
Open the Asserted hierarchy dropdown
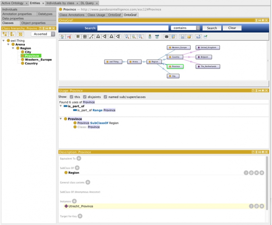point(43,34)
